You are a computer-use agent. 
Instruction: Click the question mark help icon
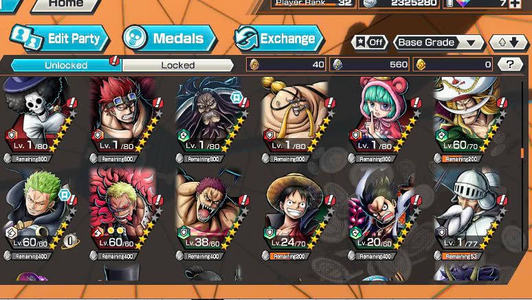(510, 64)
